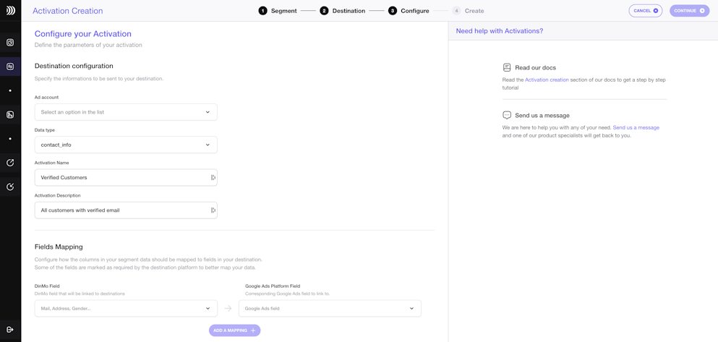Click the Continue button
Screen dimensions: 718x342
coord(689,11)
